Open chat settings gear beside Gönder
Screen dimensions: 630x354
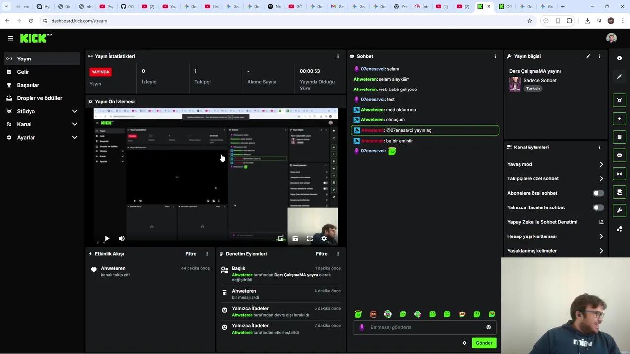coord(464,343)
